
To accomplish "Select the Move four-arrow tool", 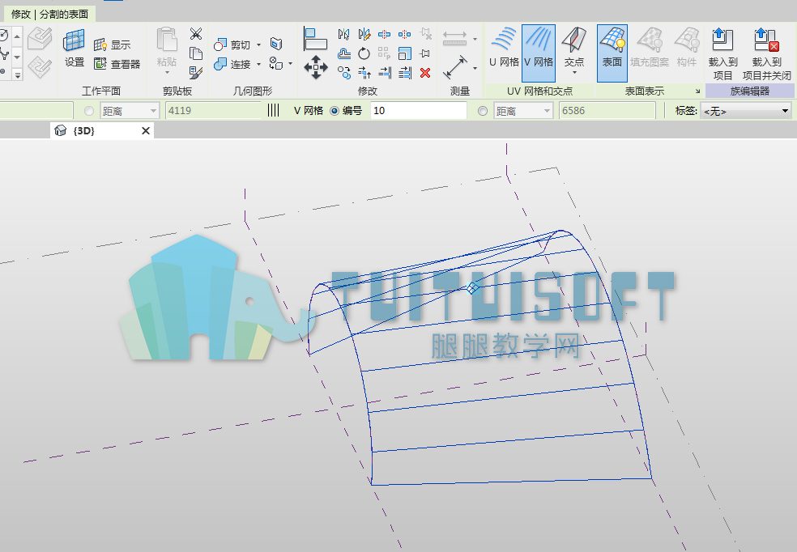I will pyautogui.click(x=316, y=67).
